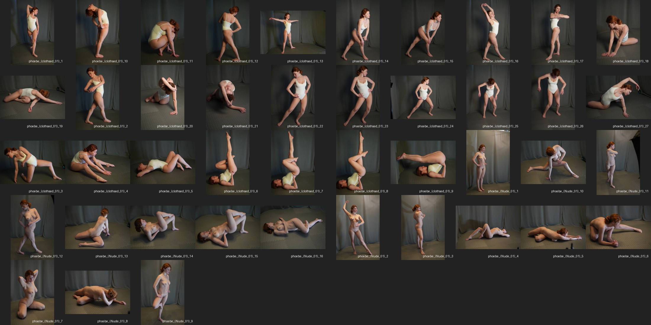651x325 pixels.
Task: Click the phoebe_(clothsed_01)_15 filename label
Action: pos(435,61)
